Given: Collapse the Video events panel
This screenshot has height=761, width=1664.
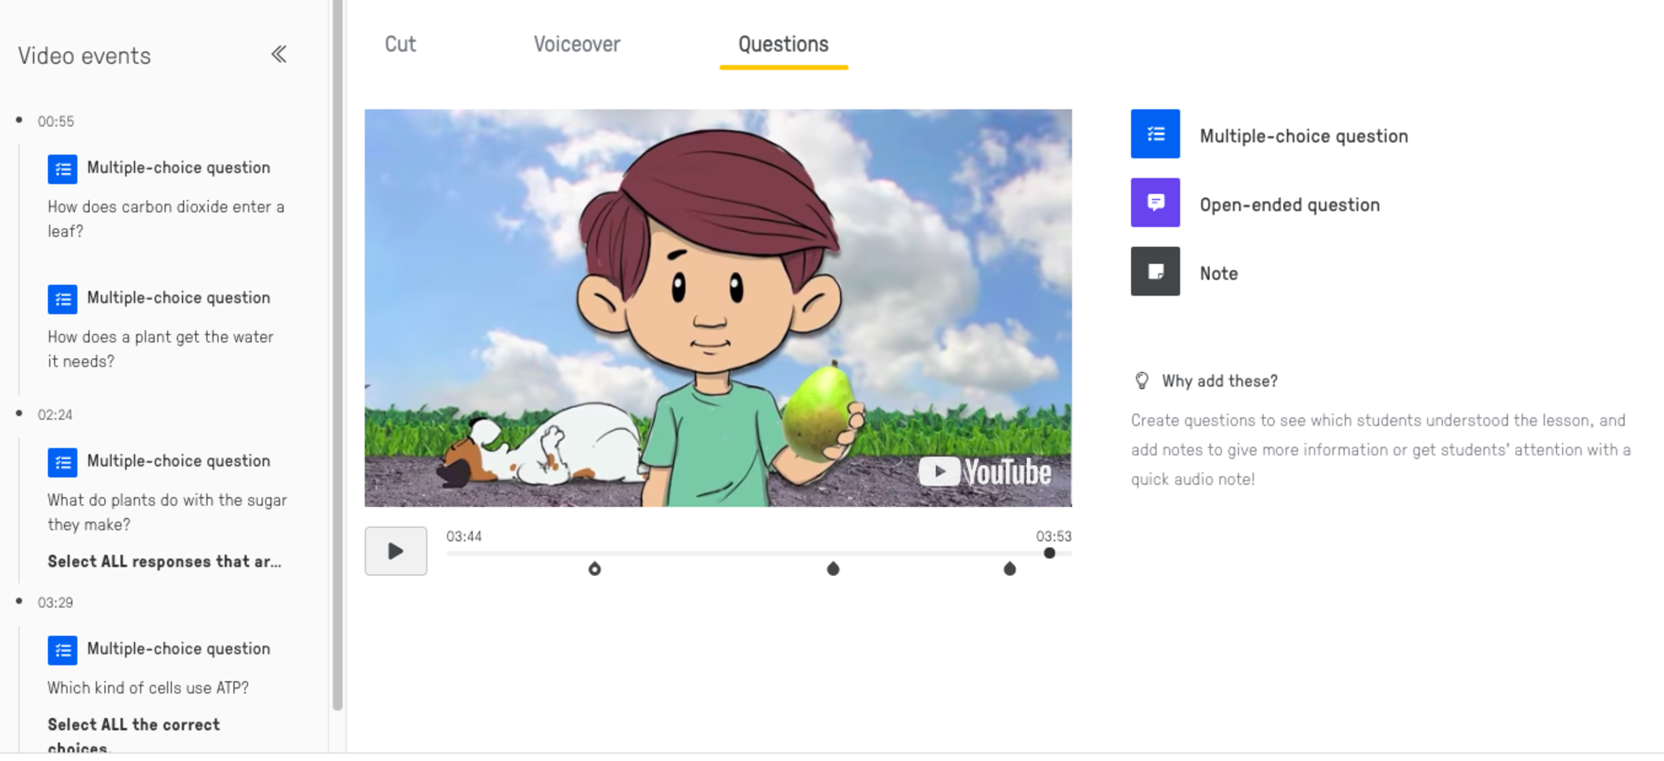Looking at the screenshot, I should [279, 54].
